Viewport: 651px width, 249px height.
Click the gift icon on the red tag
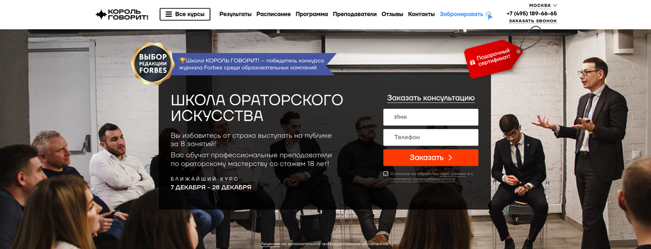[x=472, y=63]
